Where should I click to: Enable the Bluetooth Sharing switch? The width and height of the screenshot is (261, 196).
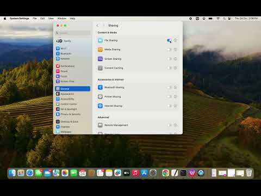click(169, 88)
